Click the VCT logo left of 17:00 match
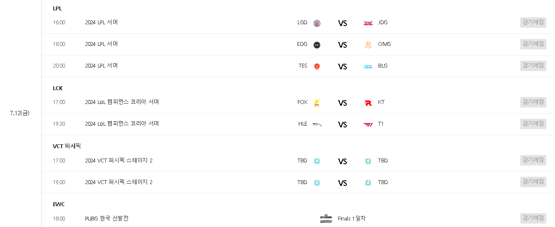The width and height of the screenshot is (555, 227). coord(317,161)
